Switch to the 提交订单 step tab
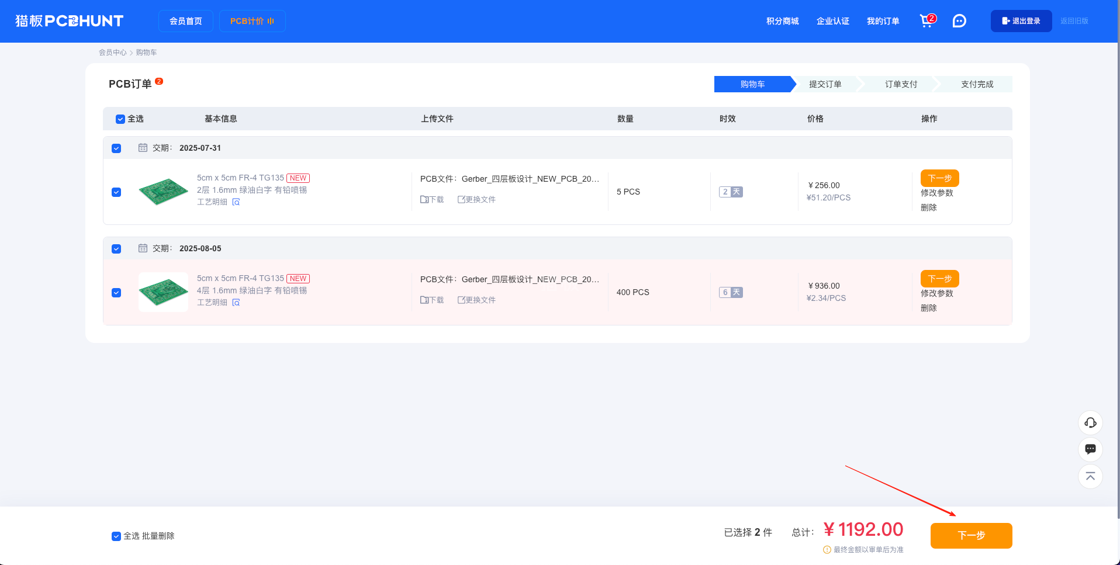This screenshot has height=565, width=1120. [x=824, y=84]
